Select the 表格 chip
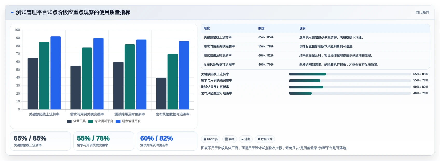440x161 pixels. [x=230, y=139]
